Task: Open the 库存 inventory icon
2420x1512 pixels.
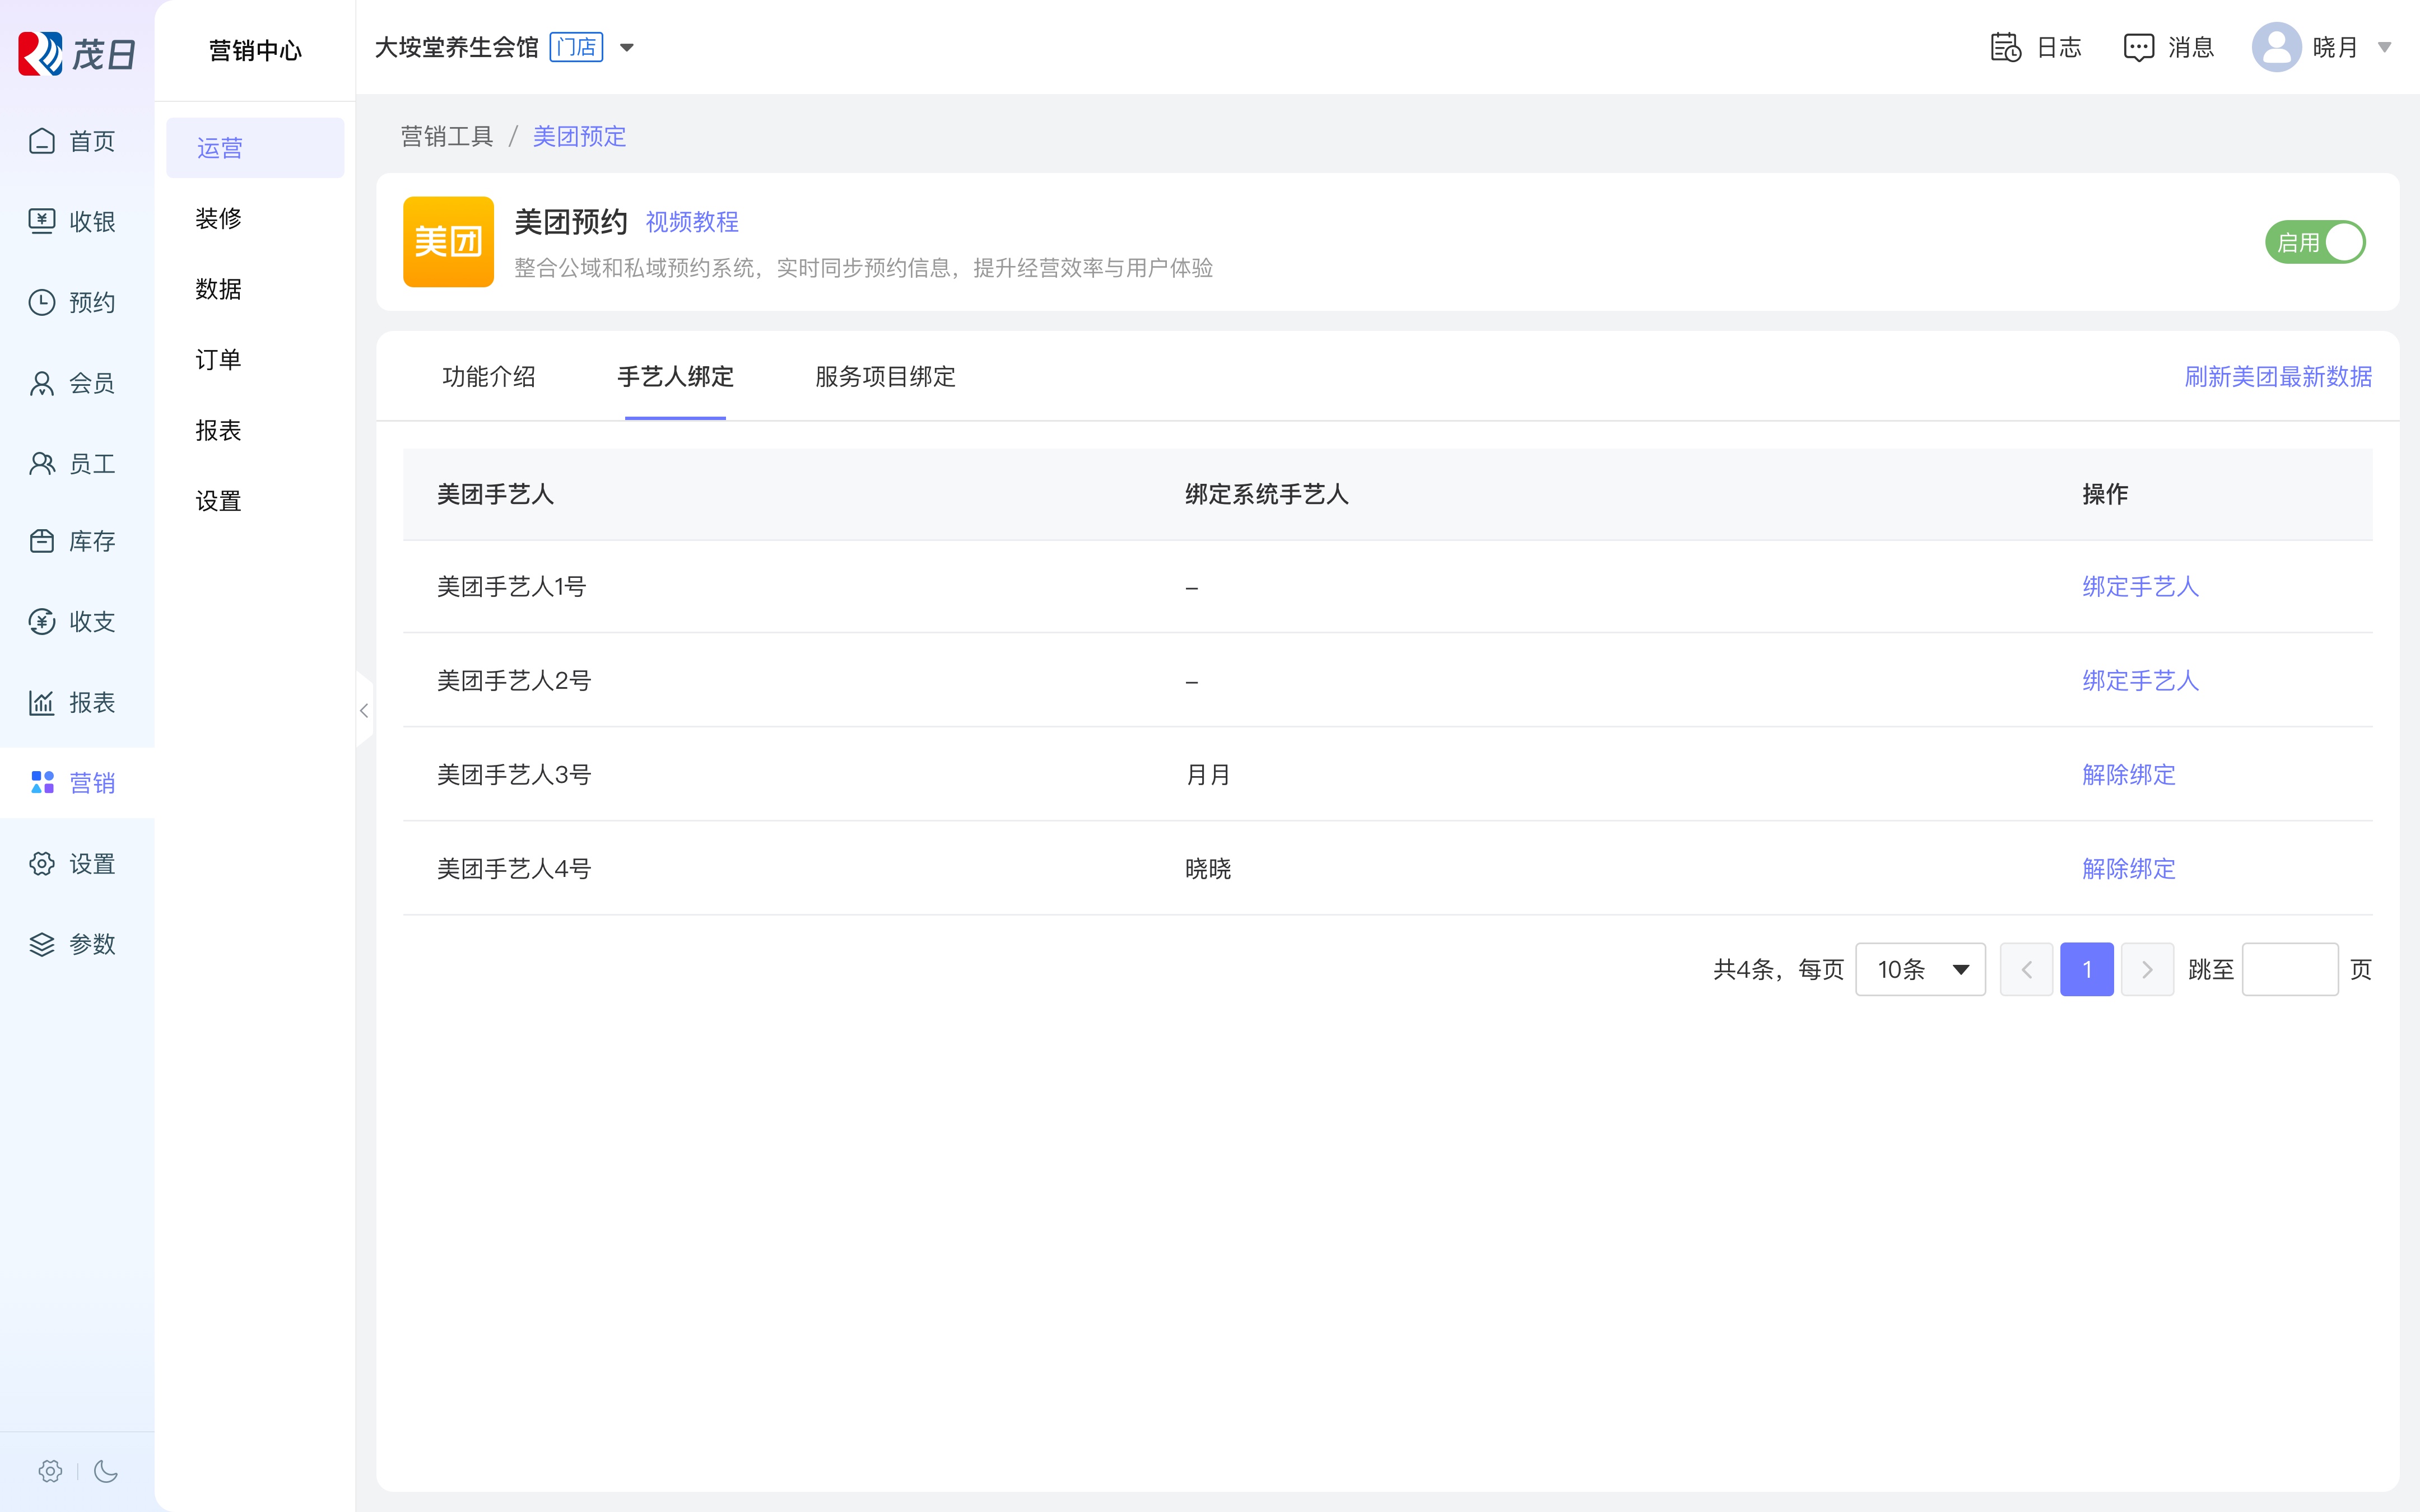Action: pos(42,541)
